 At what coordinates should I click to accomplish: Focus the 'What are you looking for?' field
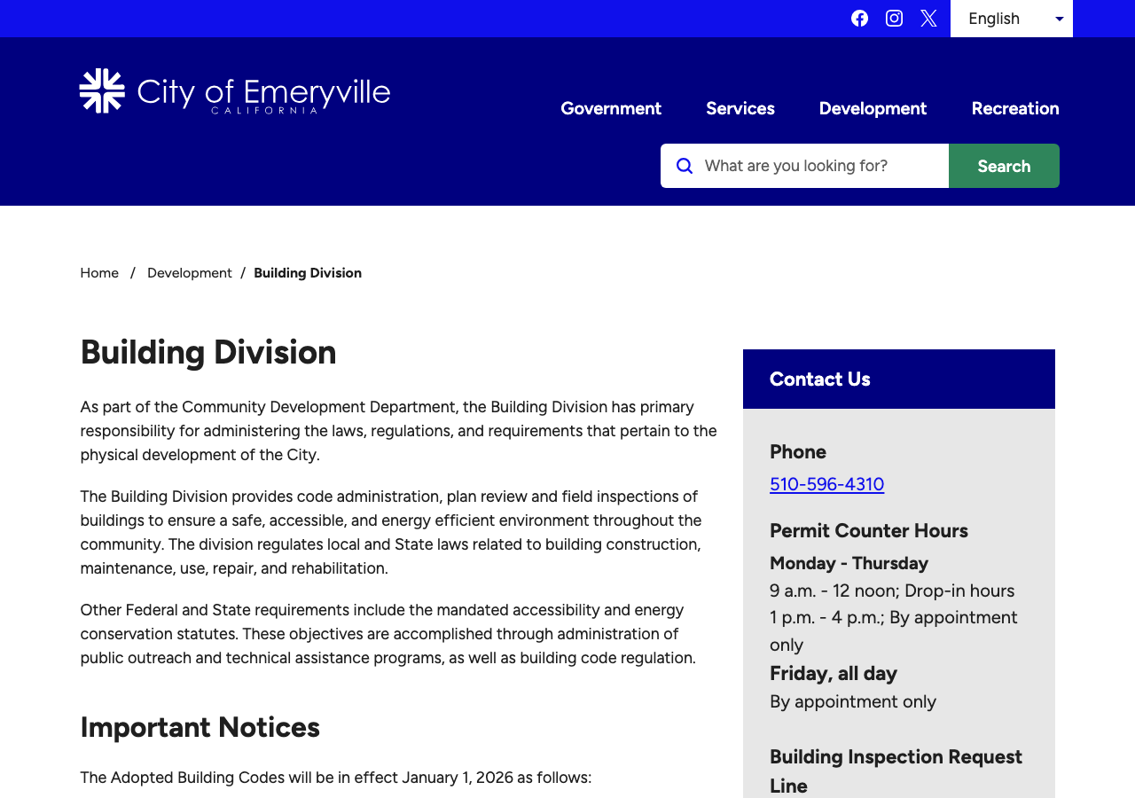[805, 166]
